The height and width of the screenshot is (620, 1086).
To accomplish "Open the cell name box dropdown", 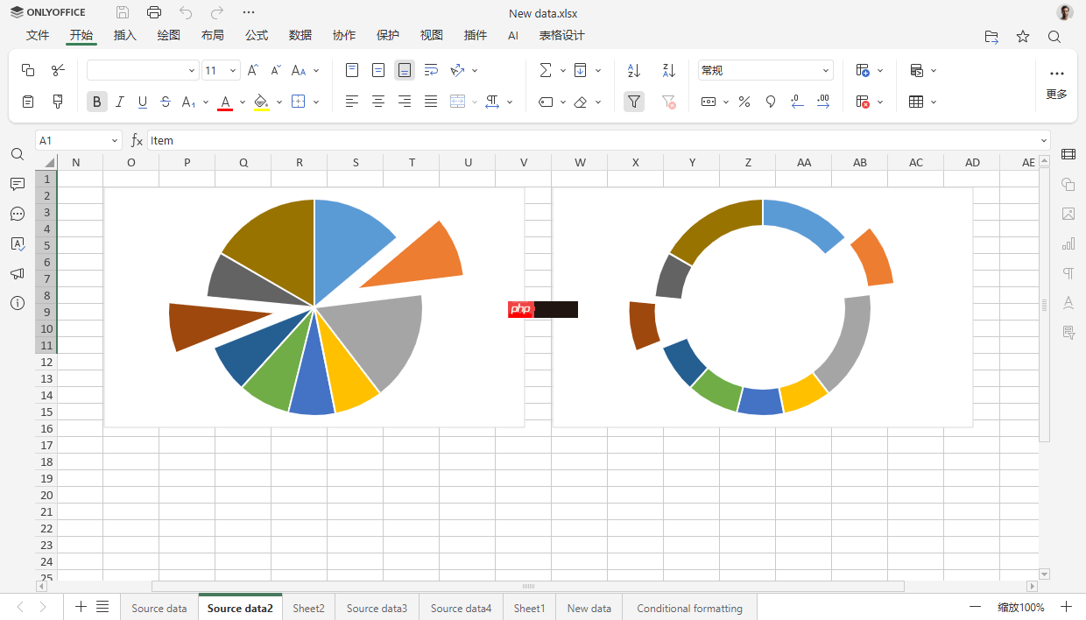I will (x=114, y=139).
